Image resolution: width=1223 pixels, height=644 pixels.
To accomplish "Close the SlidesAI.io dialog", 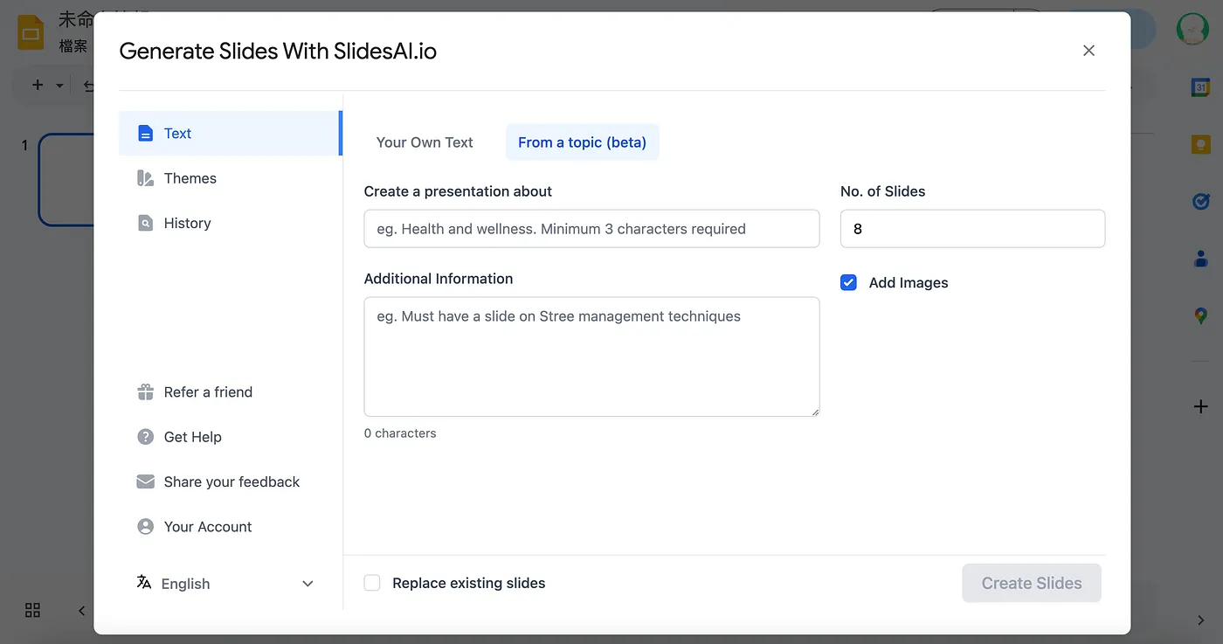I will [1088, 51].
